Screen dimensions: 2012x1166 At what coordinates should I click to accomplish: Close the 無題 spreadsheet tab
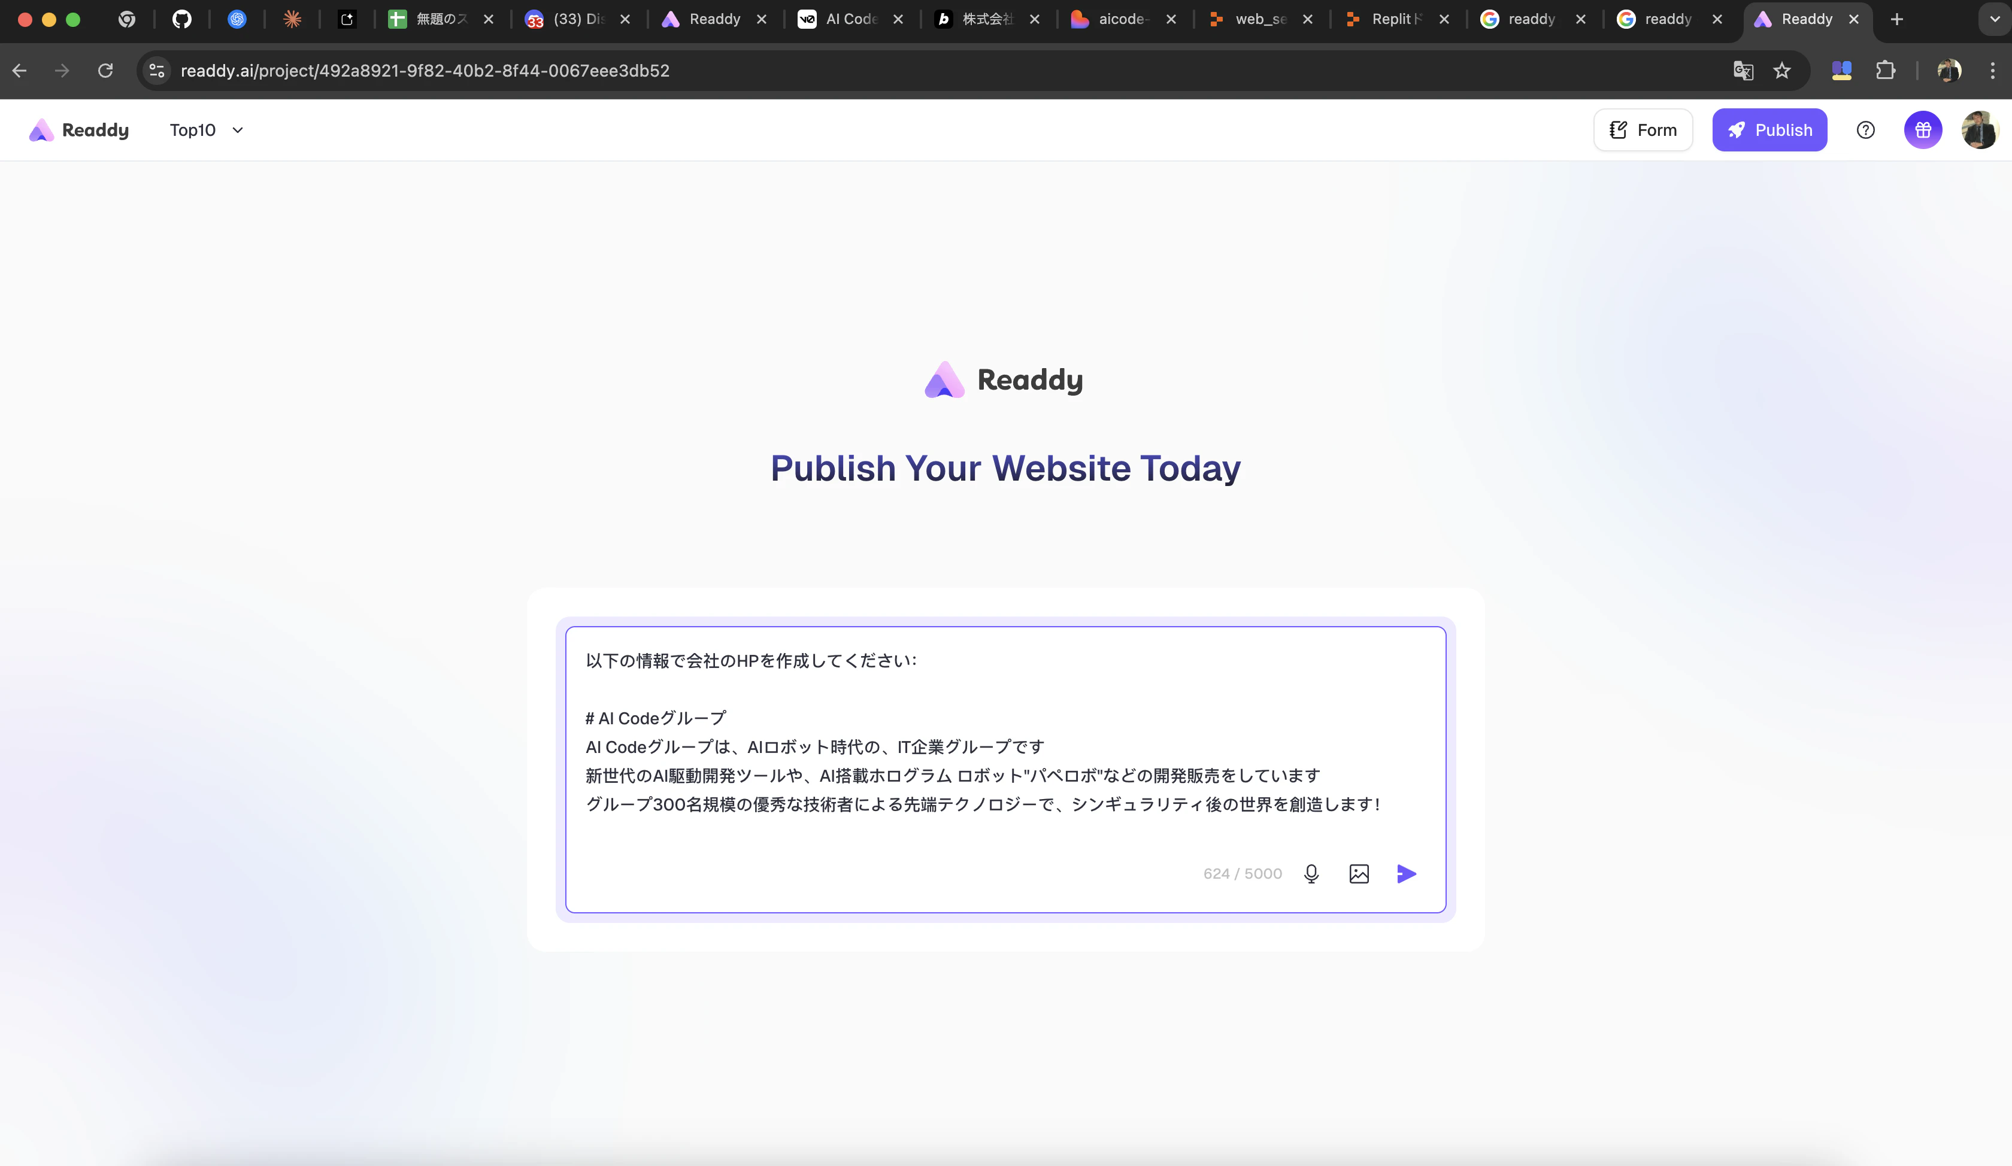tap(489, 19)
